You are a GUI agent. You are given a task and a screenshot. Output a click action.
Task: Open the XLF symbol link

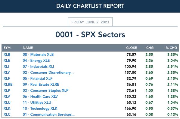coord(7,79)
